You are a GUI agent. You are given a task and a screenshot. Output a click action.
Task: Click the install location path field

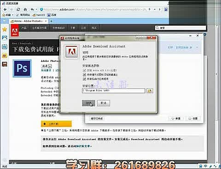(114, 90)
